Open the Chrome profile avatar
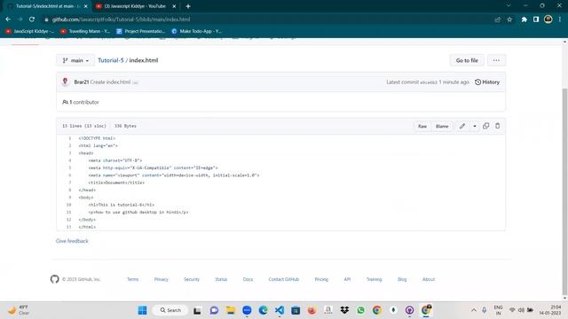 (x=548, y=19)
